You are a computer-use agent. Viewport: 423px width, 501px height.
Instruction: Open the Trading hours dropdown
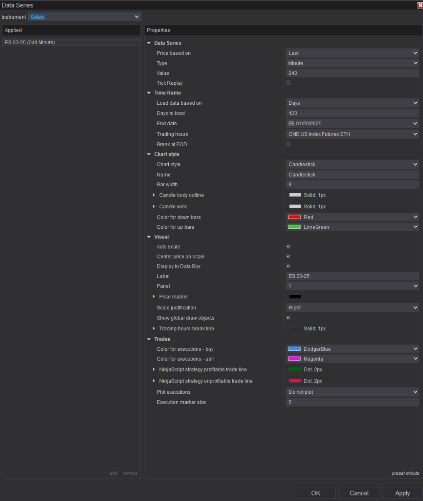tap(352, 134)
